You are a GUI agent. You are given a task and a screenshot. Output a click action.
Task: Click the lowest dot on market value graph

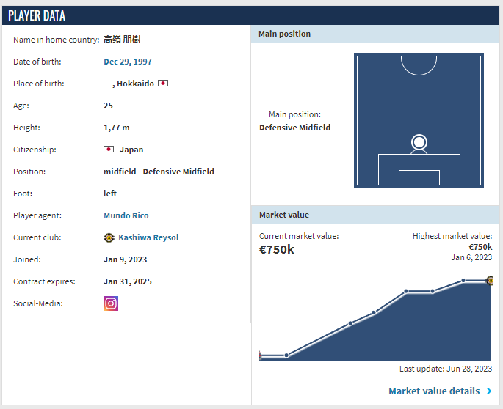click(x=286, y=355)
